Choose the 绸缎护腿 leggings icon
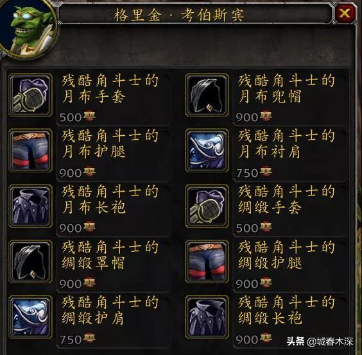This screenshot has width=362, height=355. click(207, 261)
